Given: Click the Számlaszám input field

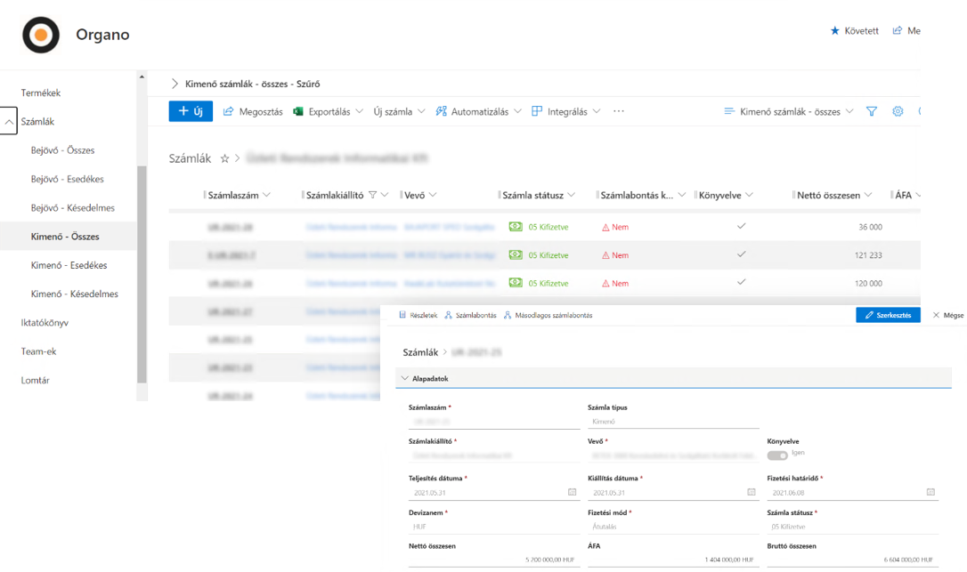Looking at the screenshot, I should pos(493,421).
